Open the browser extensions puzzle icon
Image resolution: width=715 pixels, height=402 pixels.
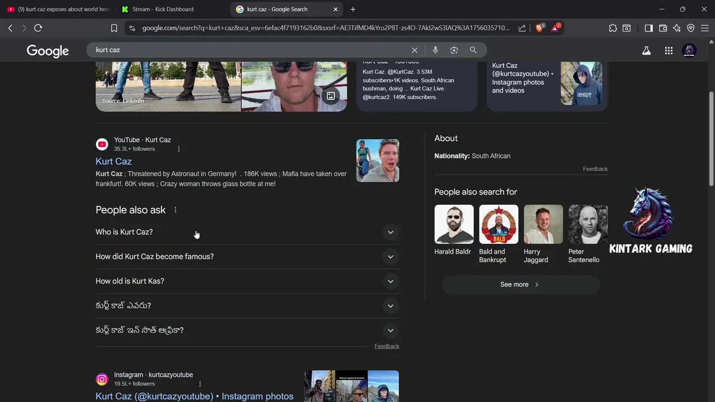[613, 28]
